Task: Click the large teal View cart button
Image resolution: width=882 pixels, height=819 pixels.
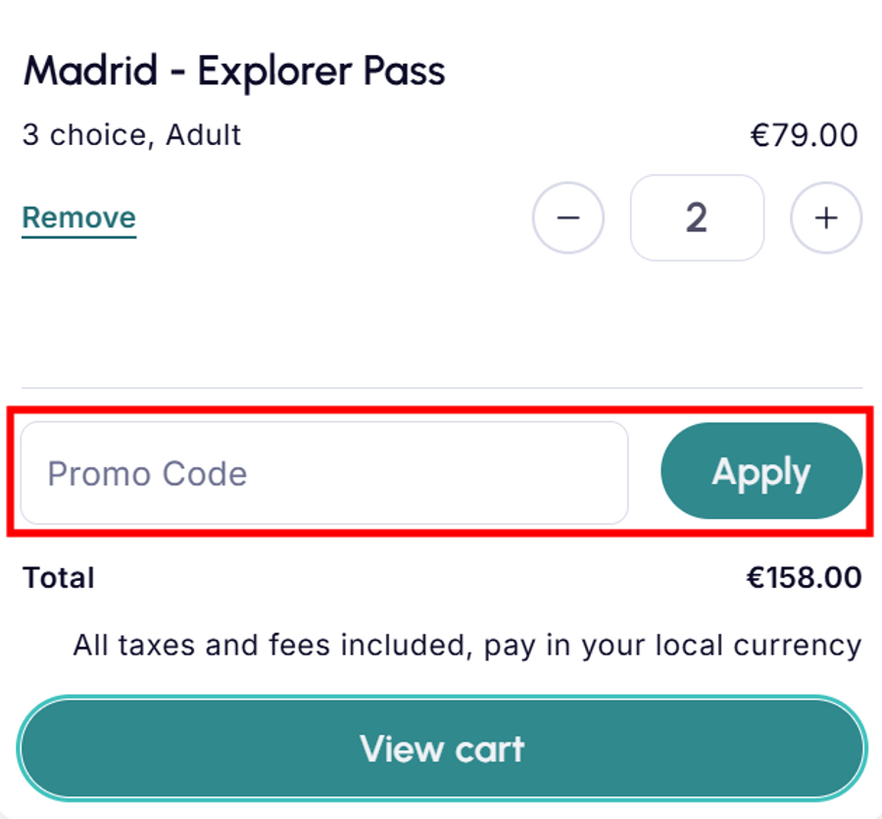Action: [x=442, y=748]
